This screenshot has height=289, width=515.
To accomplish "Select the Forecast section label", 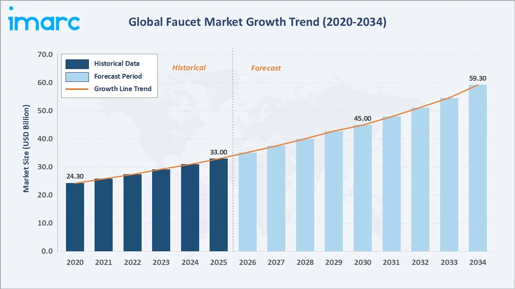I will point(266,68).
